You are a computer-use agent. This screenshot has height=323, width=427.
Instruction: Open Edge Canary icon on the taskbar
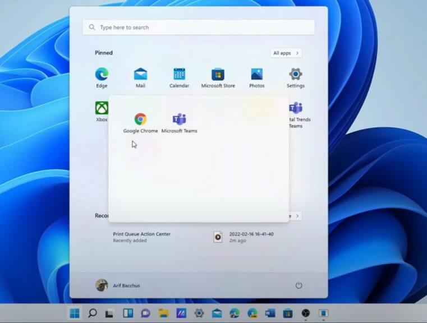coord(252,313)
